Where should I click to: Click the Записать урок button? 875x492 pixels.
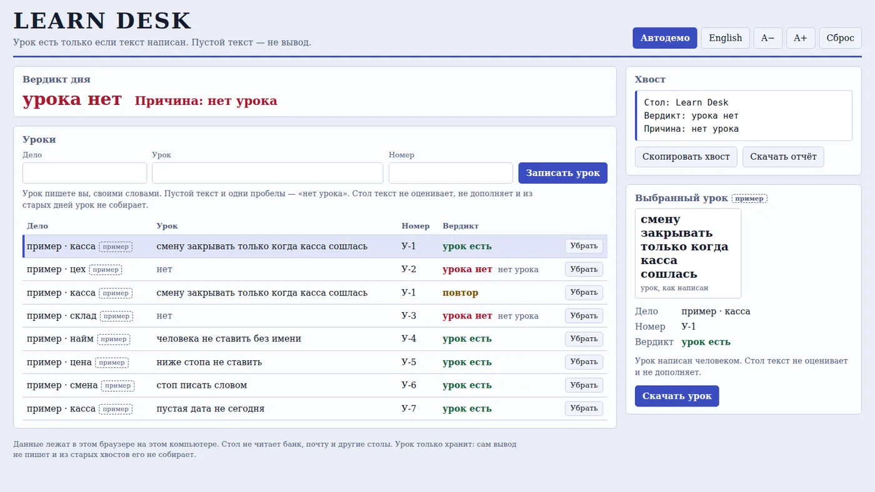coord(562,173)
